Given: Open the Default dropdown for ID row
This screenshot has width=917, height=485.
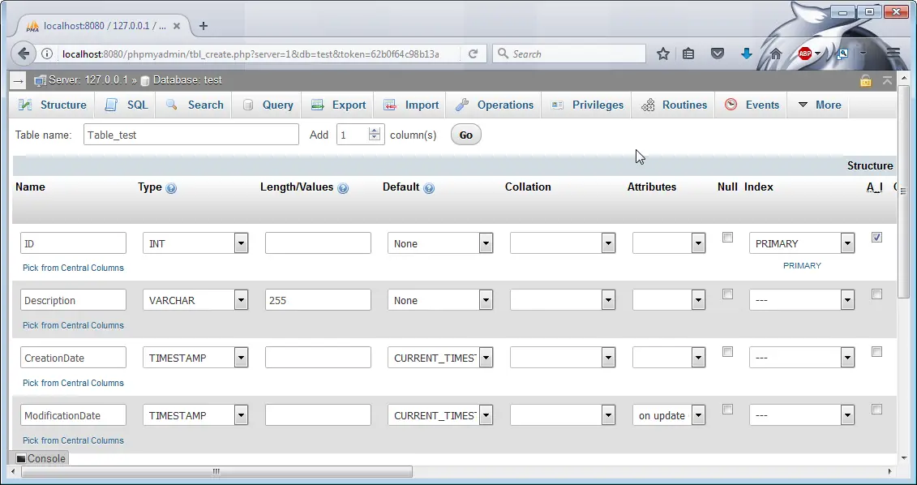Looking at the screenshot, I should coord(440,243).
